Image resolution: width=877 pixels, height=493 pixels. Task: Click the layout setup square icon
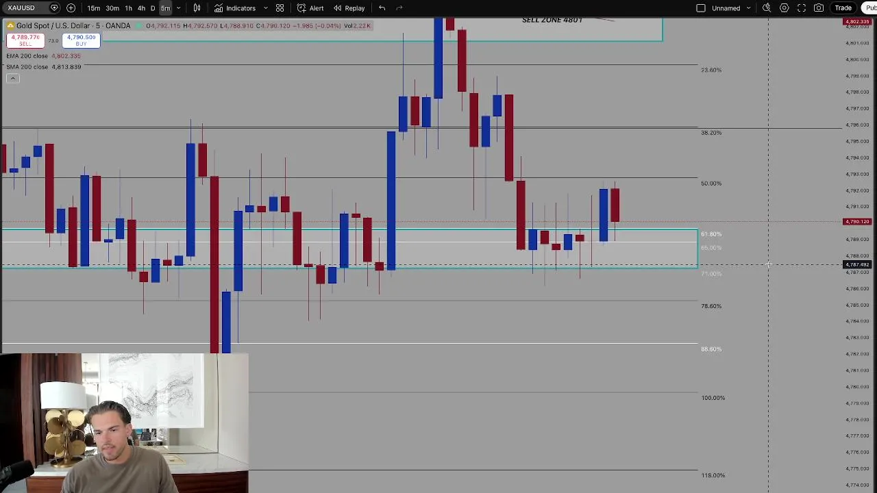click(701, 8)
